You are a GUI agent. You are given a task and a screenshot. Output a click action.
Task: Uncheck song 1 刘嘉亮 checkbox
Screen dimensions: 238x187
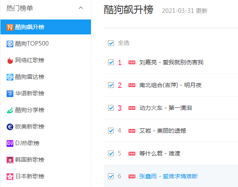pyautogui.click(x=111, y=62)
